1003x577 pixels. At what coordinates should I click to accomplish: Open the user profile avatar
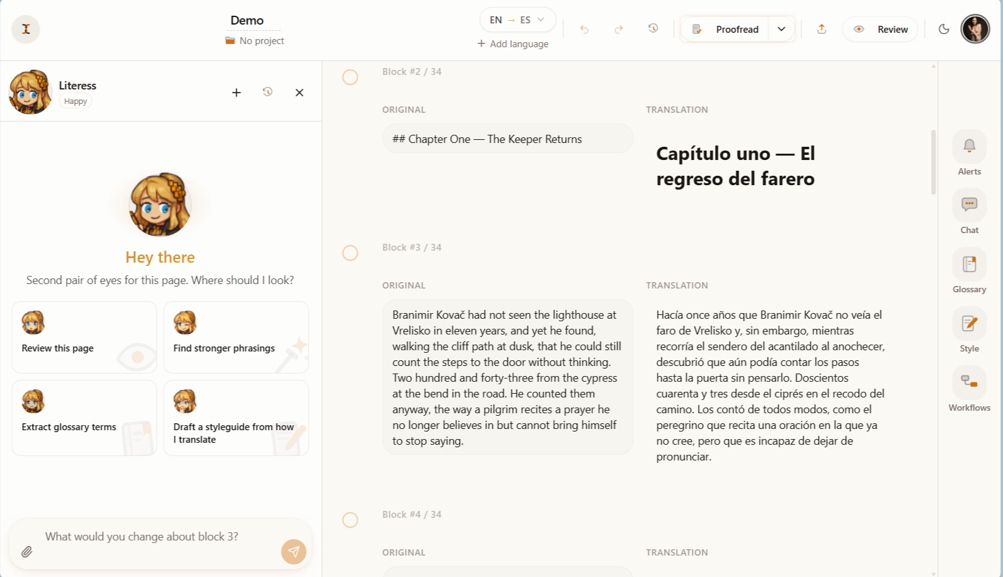pos(975,29)
